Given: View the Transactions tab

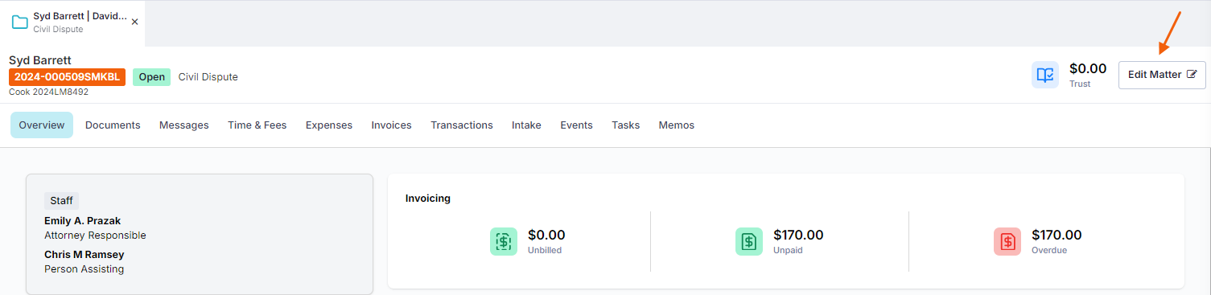Looking at the screenshot, I should click(x=462, y=125).
